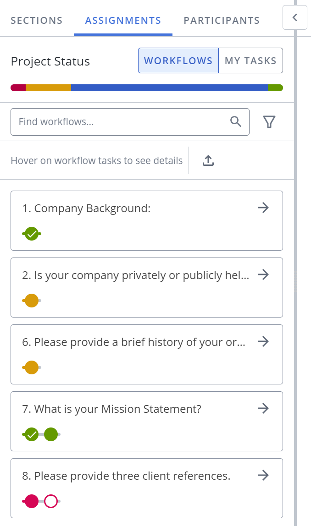Click blue segment of project status bar
The image size is (311, 526).
click(169, 88)
